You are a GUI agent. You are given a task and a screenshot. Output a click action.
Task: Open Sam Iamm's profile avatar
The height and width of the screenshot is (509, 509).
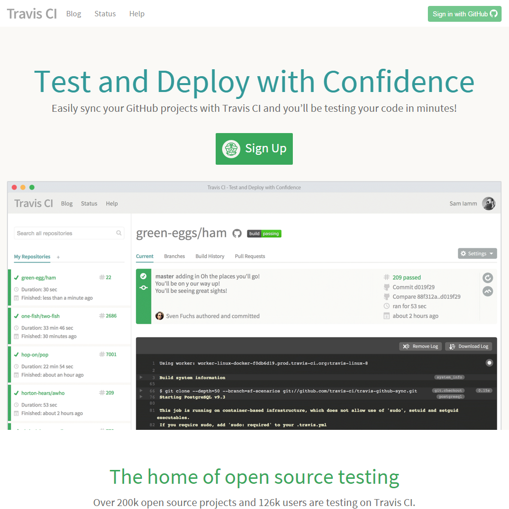coord(489,203)
